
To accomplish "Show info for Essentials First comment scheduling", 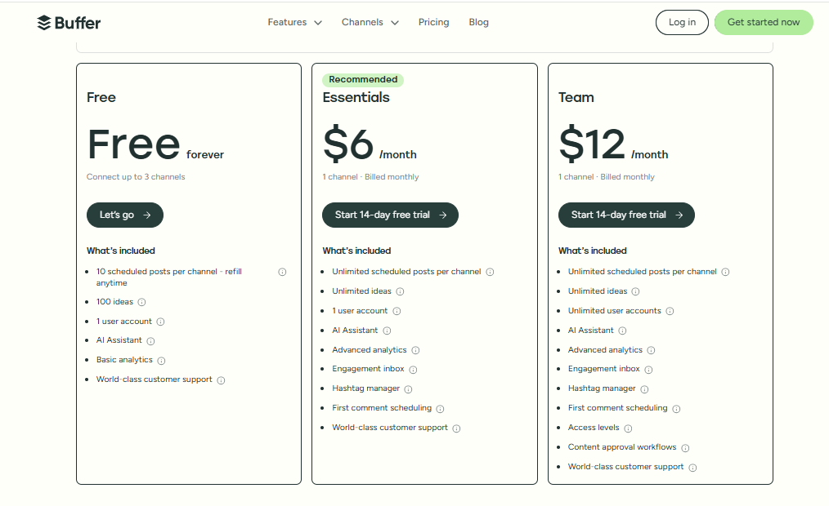I will (x=440, y=409).
